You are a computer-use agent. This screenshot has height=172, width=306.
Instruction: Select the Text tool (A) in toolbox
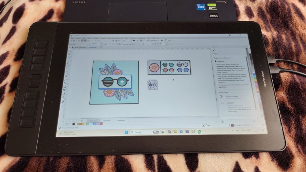pos(66,76)
